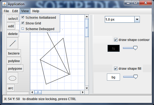Select the ellipse drawing tool icon

pos(12,78)
